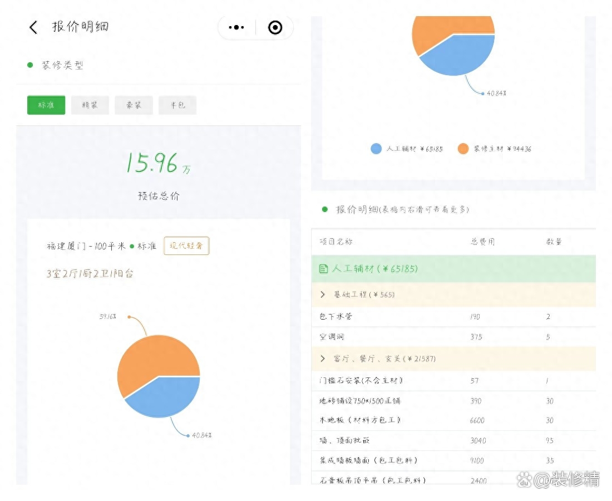
Task: Click the blue 人工辅材 legend dot
Action: click(376, 149)
